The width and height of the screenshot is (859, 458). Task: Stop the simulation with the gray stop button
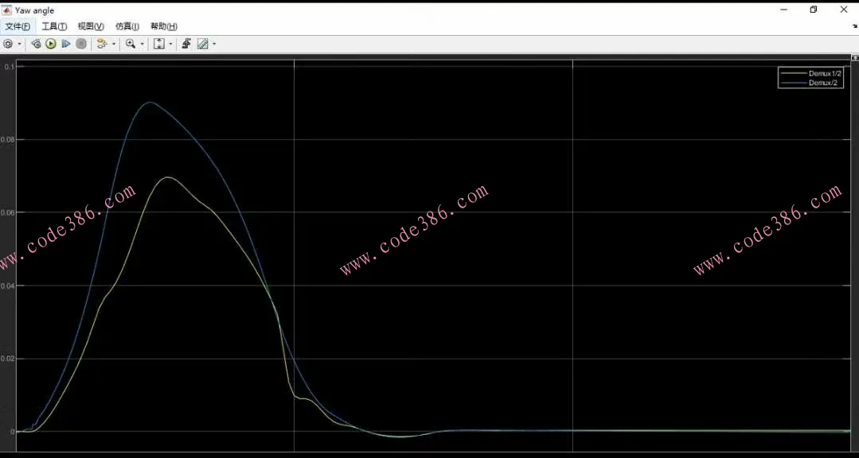(x=81, y=44)
